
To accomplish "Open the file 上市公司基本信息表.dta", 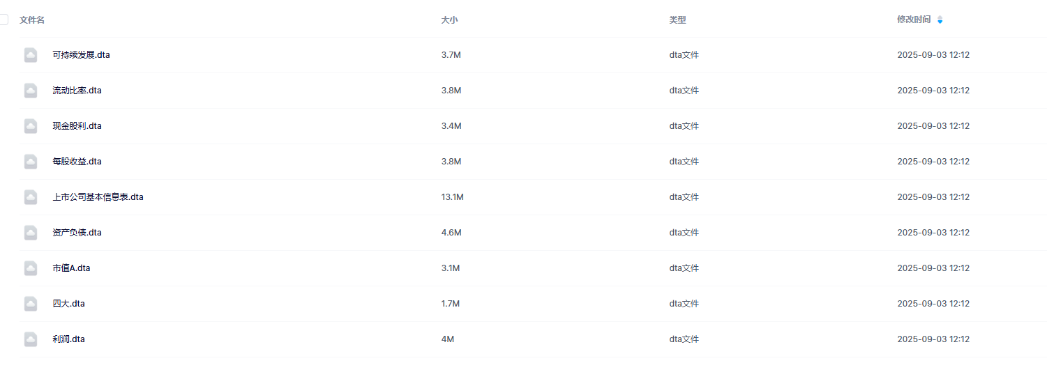I will click(x=98, y=197).
